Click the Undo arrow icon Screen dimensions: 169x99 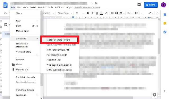(x=5, y=13)
